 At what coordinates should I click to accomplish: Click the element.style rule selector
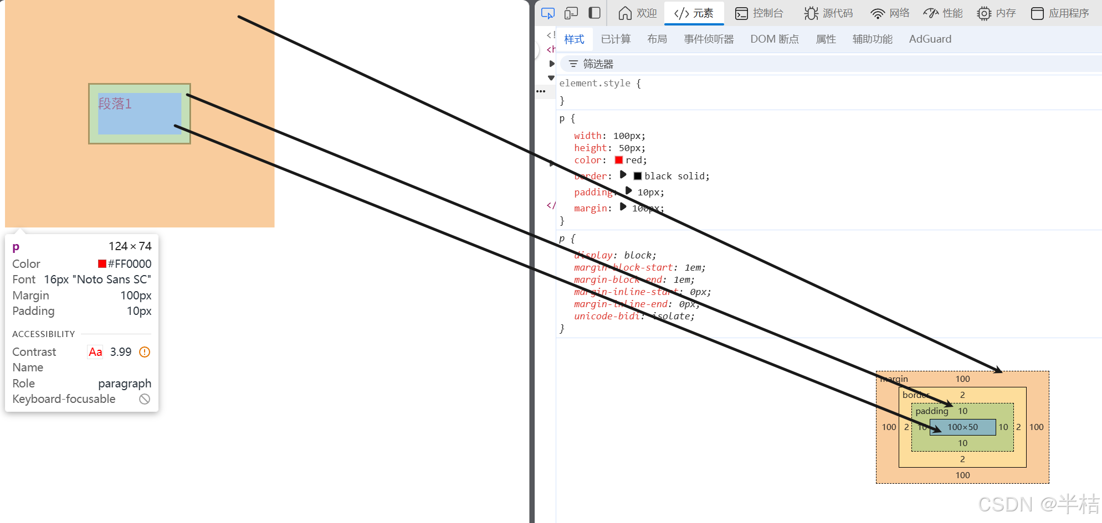[x=594, y=83]
